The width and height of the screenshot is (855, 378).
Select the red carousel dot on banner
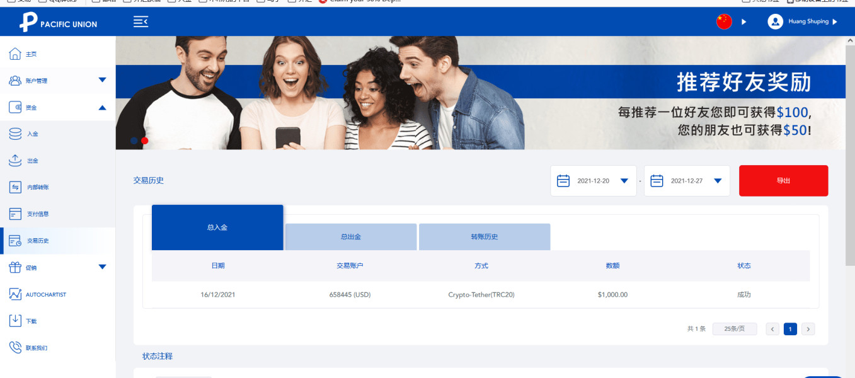pos(144,141)
